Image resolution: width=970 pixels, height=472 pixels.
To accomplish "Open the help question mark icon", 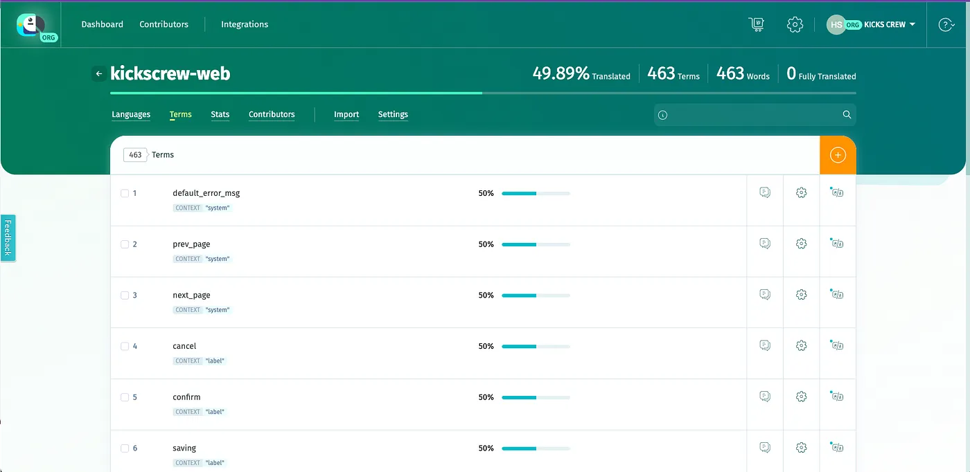I will click(x=946, y=24).
